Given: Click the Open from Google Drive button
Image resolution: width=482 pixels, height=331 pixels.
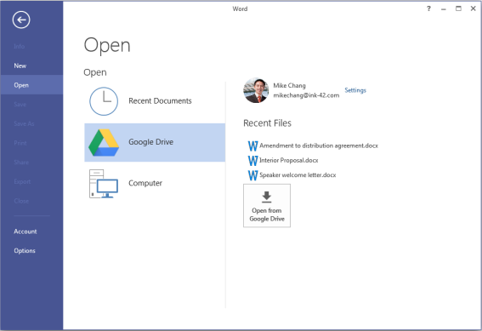Looking at the screenshot, I should pyautogui.click(x=267, y=205).
